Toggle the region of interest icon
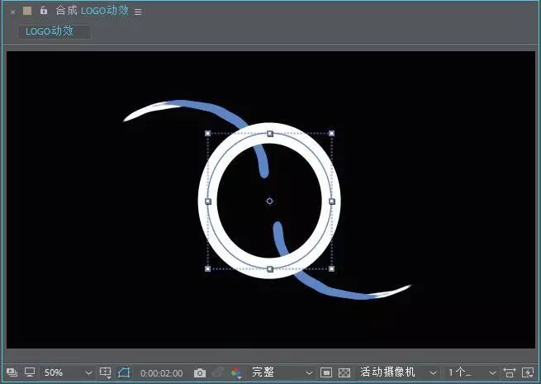Screen dimensions: 541x384 pos(326,372)
